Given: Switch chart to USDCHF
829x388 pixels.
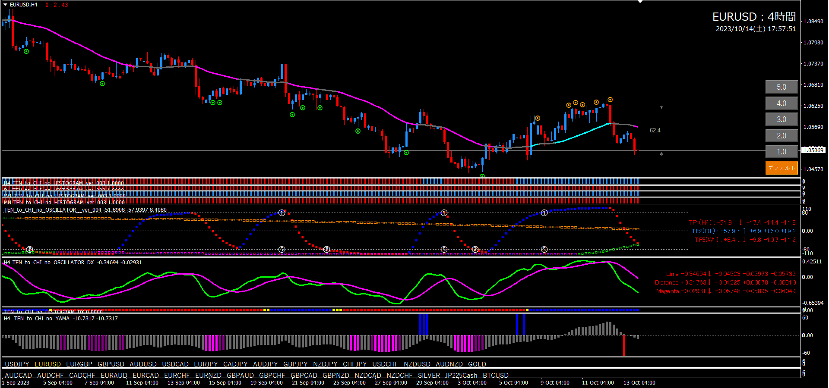Looking at the screenshot, I should pyautogui.click(x=385, y=364).
